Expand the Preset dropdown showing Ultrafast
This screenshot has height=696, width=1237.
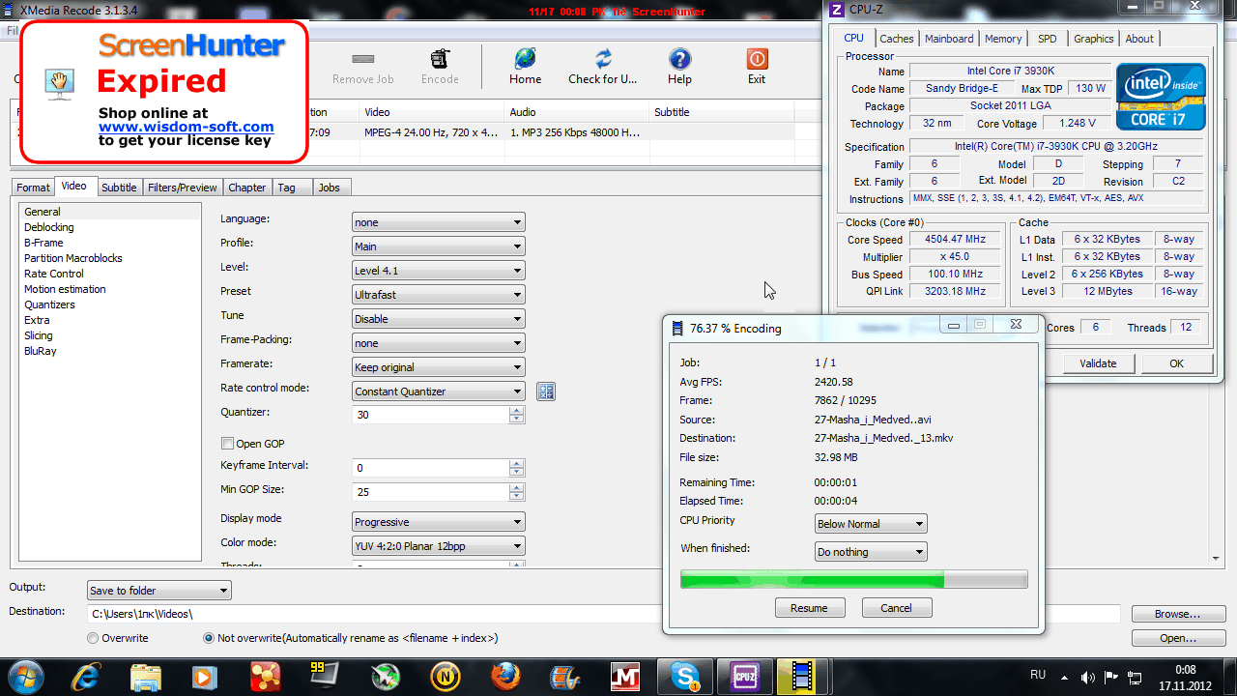point(439,295)
